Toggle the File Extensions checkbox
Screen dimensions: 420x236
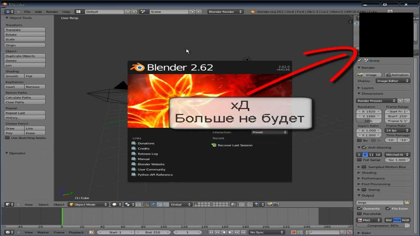pyautogui.click(x=388, y=208)
